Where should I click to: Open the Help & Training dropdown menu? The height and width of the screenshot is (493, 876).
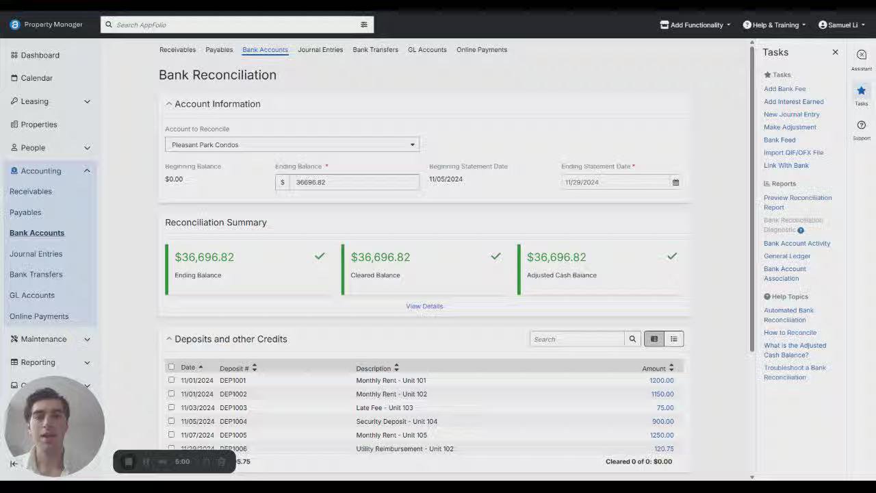775,25
